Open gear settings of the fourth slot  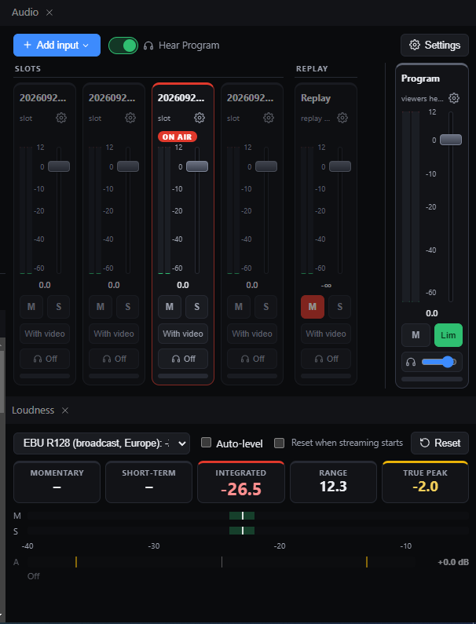point(269,118)
